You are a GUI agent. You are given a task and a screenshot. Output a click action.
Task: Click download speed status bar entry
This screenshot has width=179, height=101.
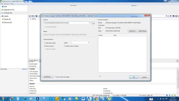[x=119, y=95]
